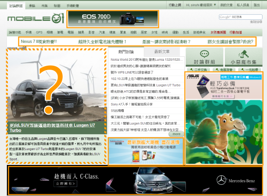Open the 遊戲 category in nav bar
267x196 pixels.
click(133, 32)
